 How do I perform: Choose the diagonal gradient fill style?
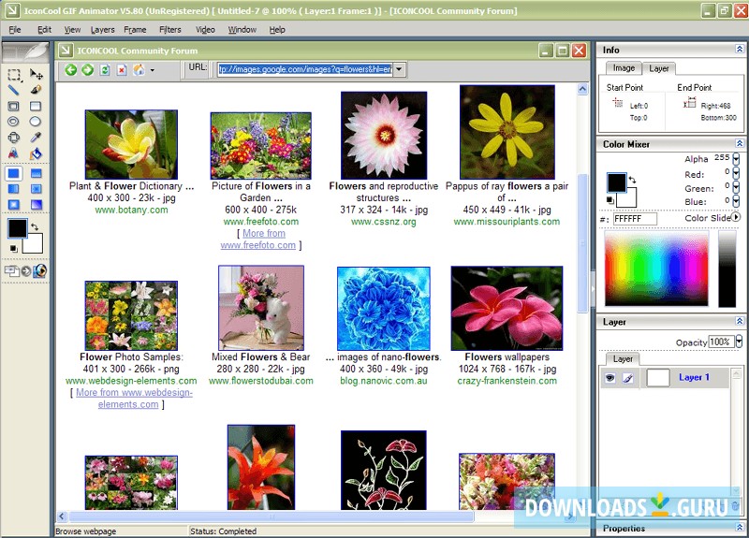click(36, 205)
